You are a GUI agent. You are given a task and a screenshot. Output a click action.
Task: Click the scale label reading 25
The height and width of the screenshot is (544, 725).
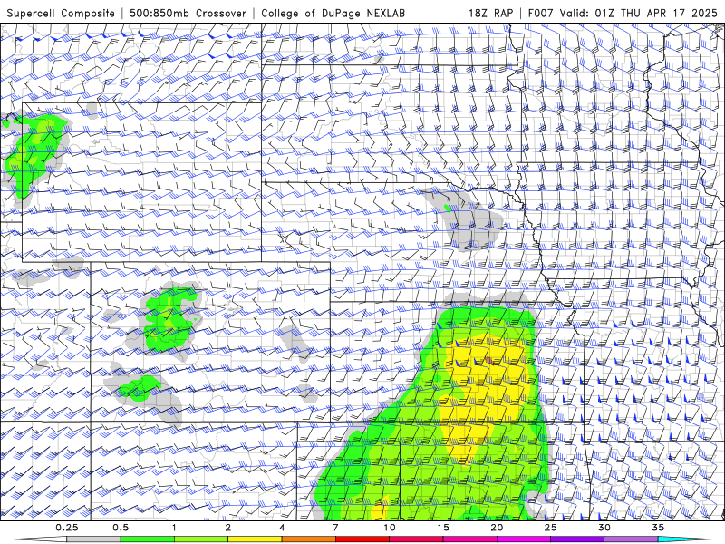tap(551, 528)
